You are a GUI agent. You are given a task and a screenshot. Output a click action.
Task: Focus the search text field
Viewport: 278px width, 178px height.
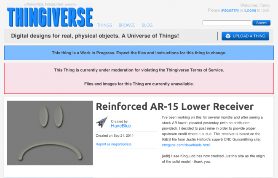[227, 23]
